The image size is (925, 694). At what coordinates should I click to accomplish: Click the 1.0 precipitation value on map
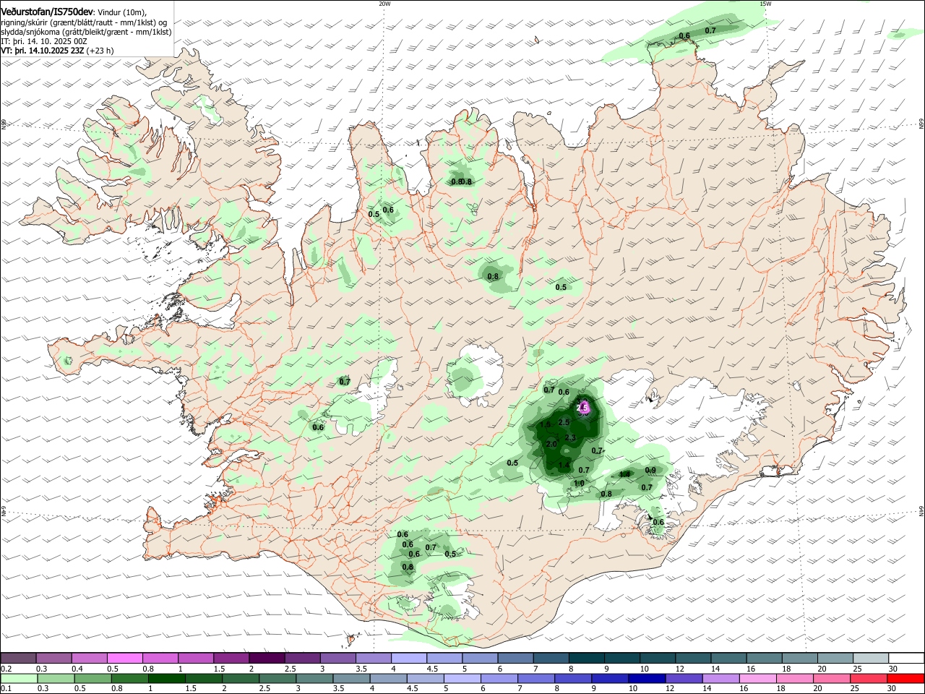(579, 484)
